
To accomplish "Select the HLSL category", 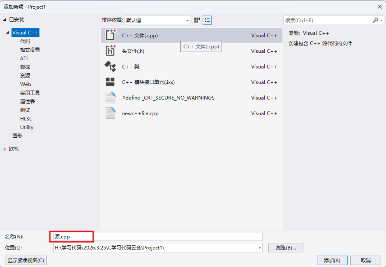I will pos(26,118).
